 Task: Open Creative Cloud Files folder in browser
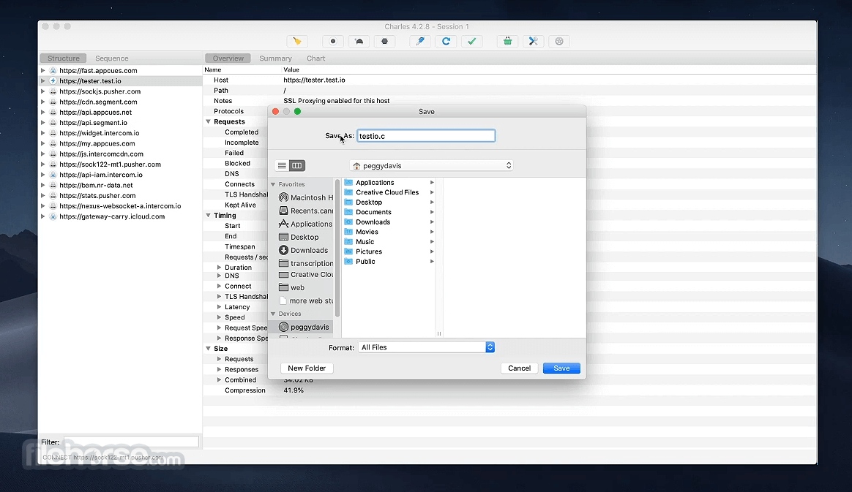pyautogui.click(x=387, y=192)
